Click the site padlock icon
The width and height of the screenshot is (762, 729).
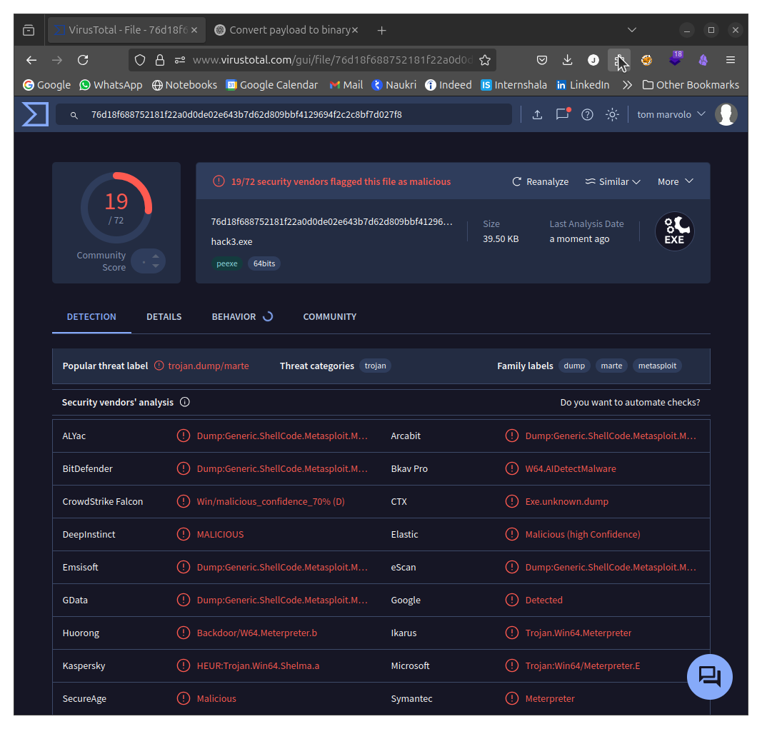click(x=160, y=60)
